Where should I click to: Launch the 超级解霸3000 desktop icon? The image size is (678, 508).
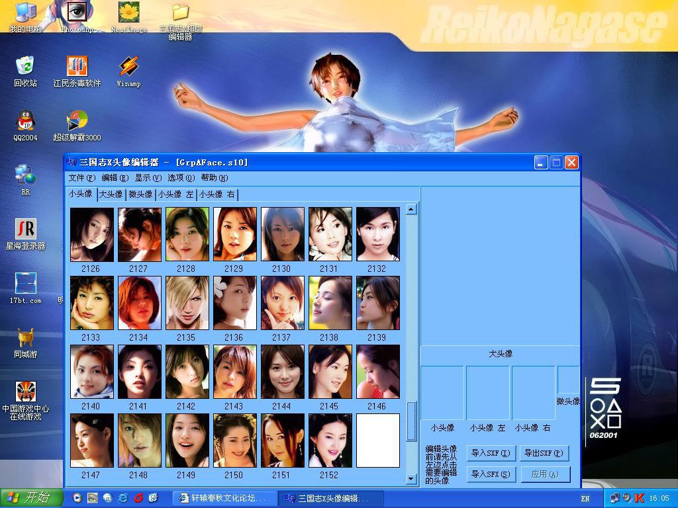coord(77,121)
